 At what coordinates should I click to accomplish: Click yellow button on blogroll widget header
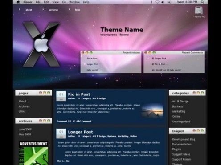coord(198,130)
